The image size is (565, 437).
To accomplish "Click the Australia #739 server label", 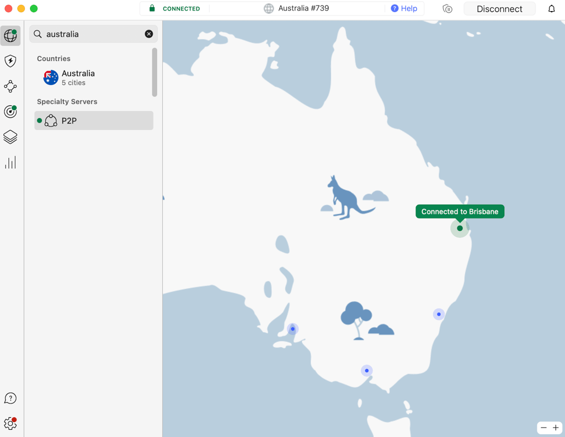I will pyautogui.click(x=303, y=8).
